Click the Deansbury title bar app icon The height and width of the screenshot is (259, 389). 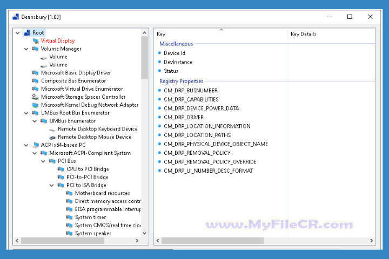click(16, 17)
